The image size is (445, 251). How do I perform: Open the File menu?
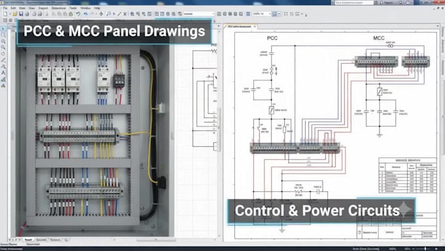coord(5,9)
